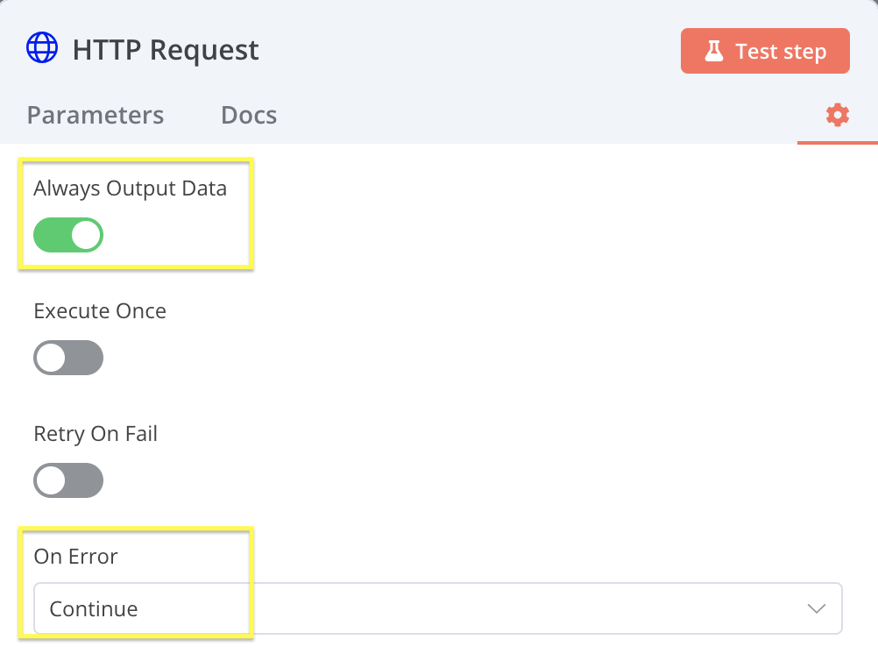Screen dimensions: 878x661
Task: Turn on the Retry On Fail switch
Action: 68,480
